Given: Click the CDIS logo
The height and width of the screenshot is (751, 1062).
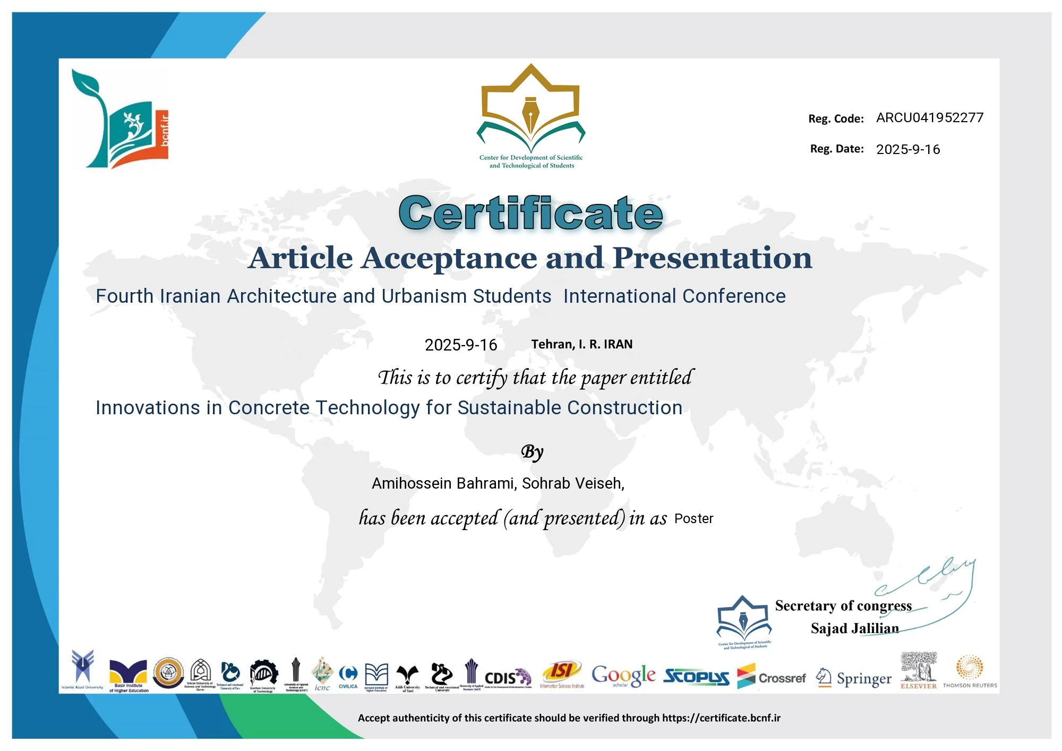Looking at the screenshot, I should tap(508, 678).
